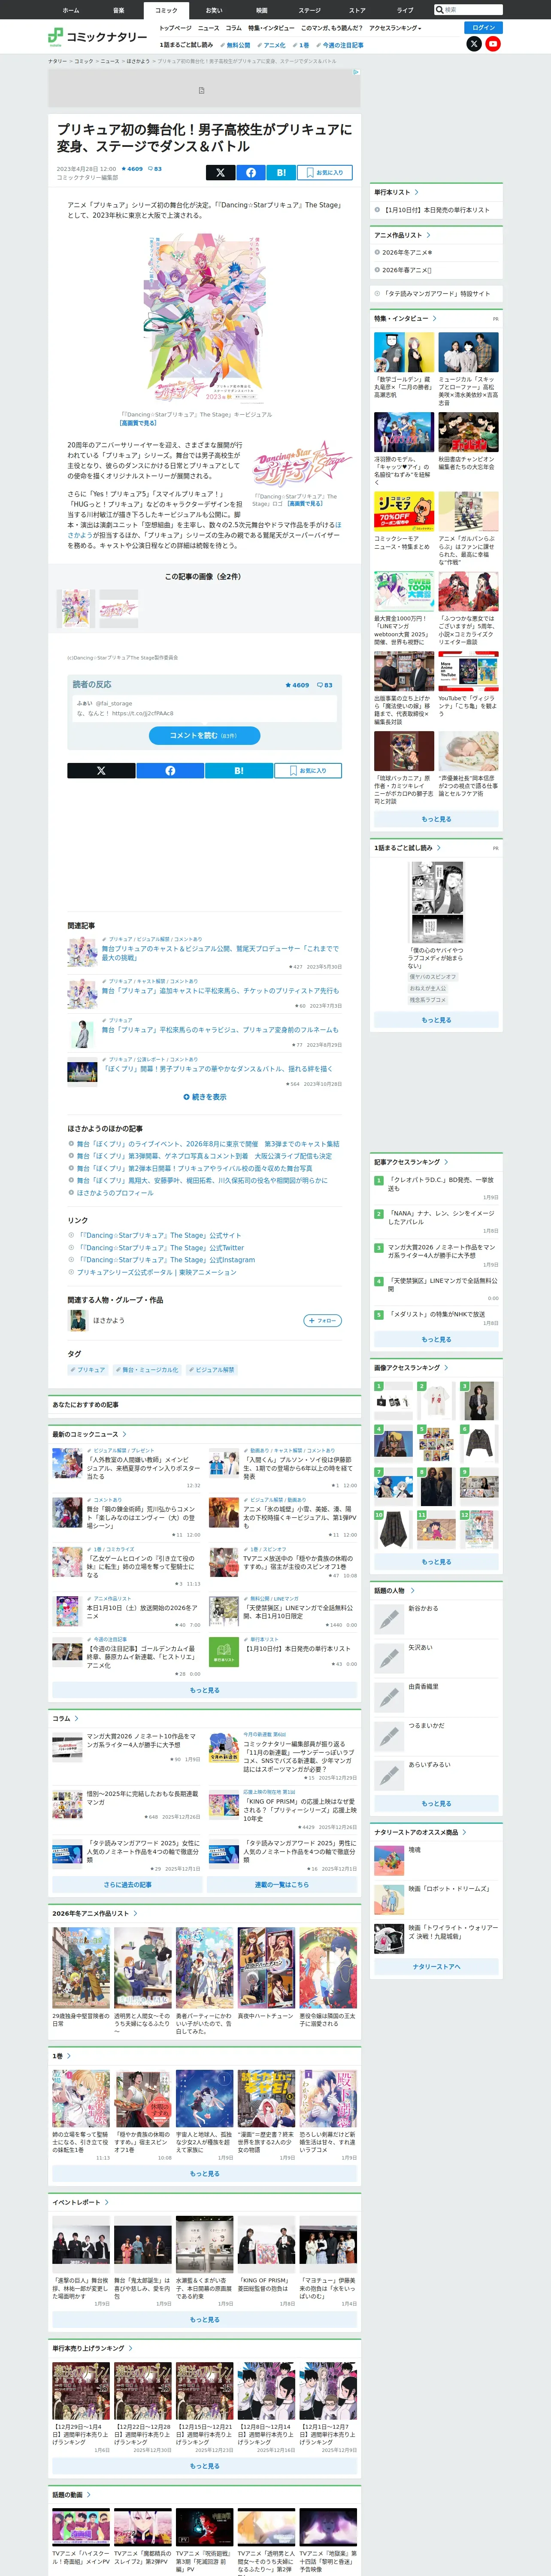The image size is (551, 2576).
Task: Share on Facebook below the article headline
Action: tap(251, 172)
